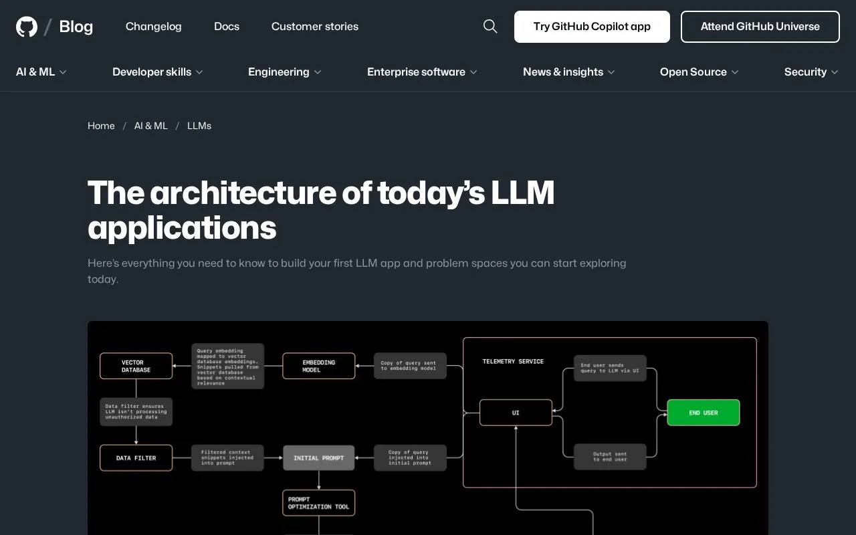
Task: Expand the Open Source chevron
Action: pos(735,72)
